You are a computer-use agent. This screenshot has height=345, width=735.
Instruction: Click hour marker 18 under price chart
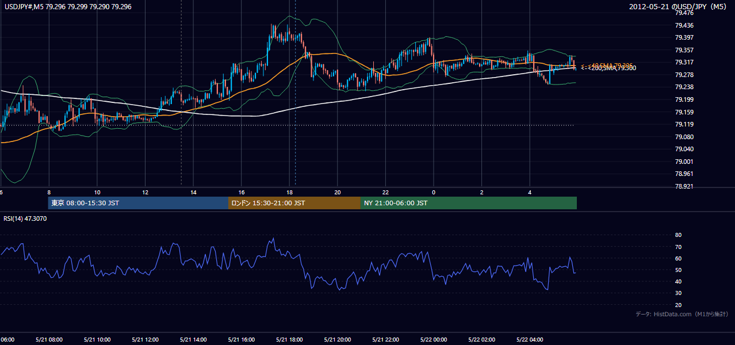click(x=289, y=192)
